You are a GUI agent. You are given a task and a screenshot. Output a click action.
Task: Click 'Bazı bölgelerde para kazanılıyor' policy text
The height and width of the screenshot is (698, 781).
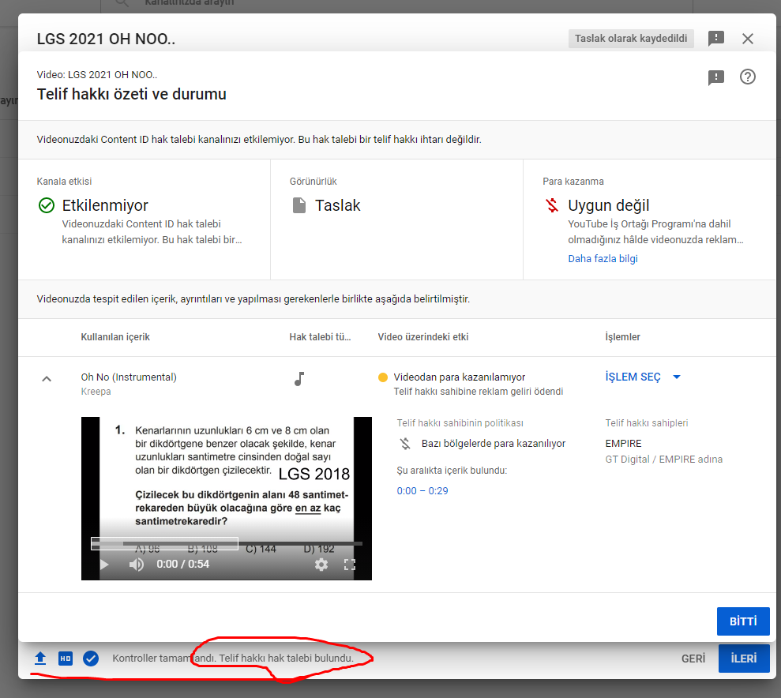point(494,443)
